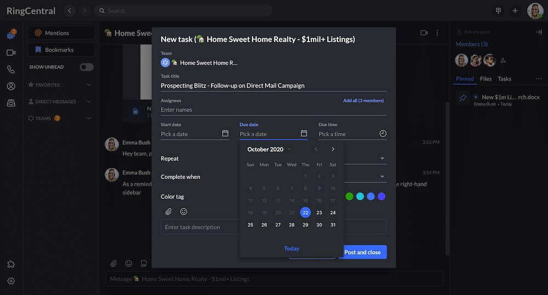Open the Video meetings sidebar icon
This screenshot has width=548, height=295.
point(11,53)
